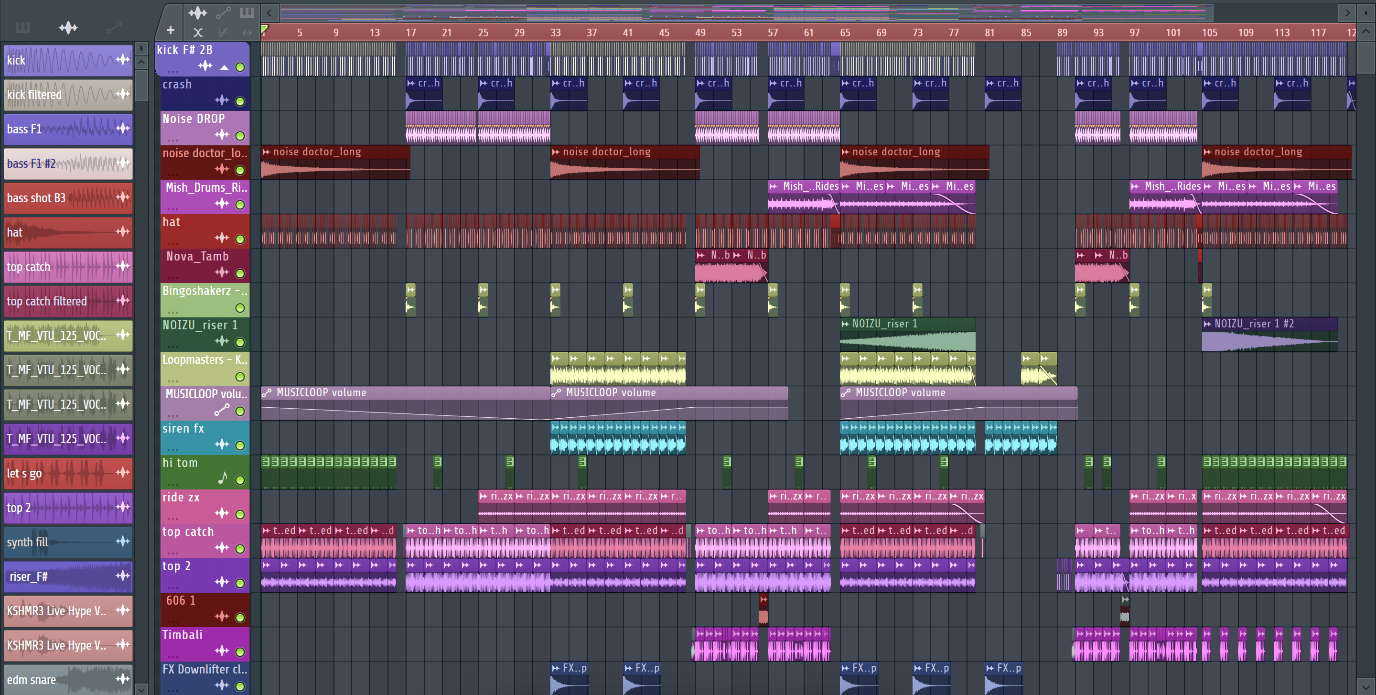1376x695 pixels.
Task: Click the waveform icon of the edm snare picker item
Action: coord(123,678)
